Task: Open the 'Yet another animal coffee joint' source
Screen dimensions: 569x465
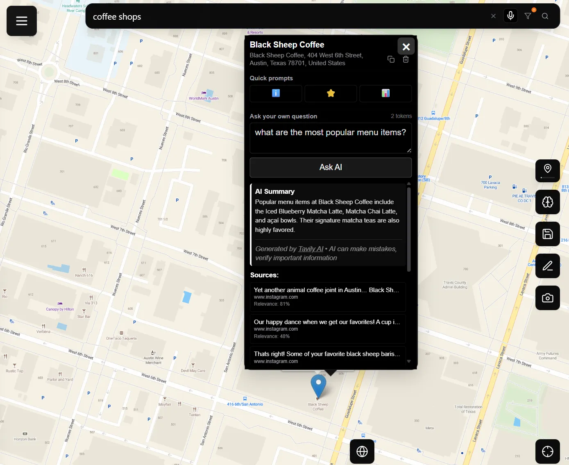Action: pos(328,297)
